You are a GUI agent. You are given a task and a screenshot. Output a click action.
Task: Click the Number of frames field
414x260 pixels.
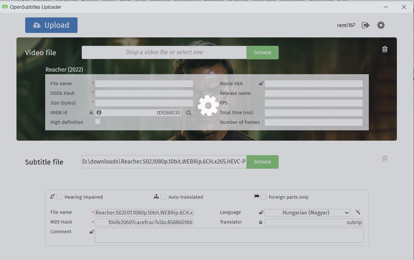[x=314, y=122]
